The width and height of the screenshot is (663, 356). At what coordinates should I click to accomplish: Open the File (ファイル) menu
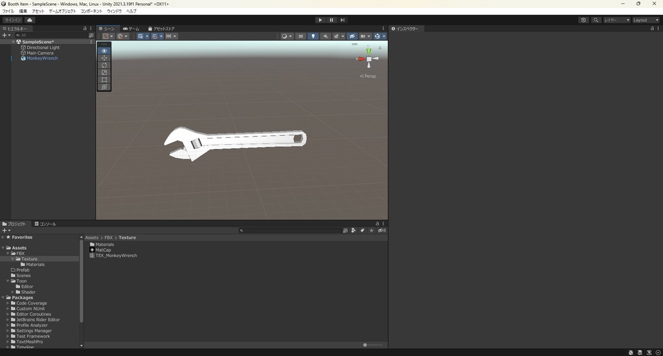(x=8, y=11)
